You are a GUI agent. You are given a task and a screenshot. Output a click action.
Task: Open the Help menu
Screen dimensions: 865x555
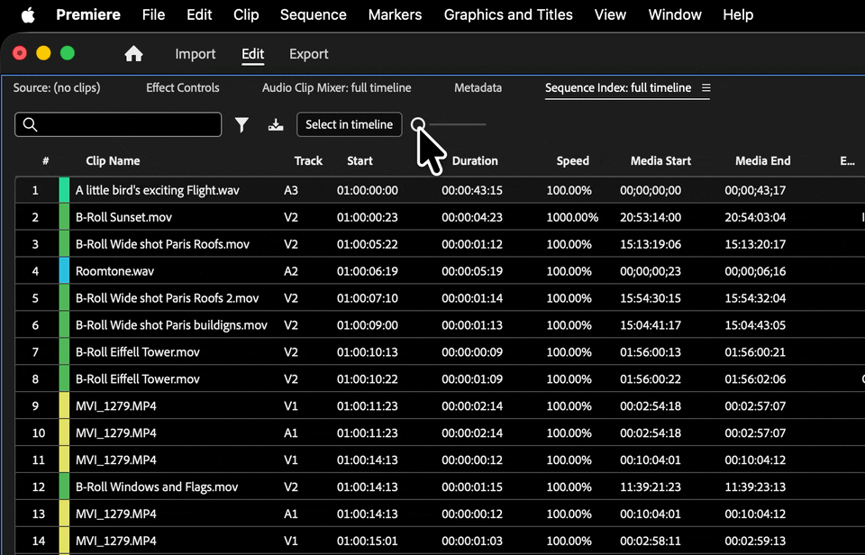pyautogui.click(x=738, y=15)
